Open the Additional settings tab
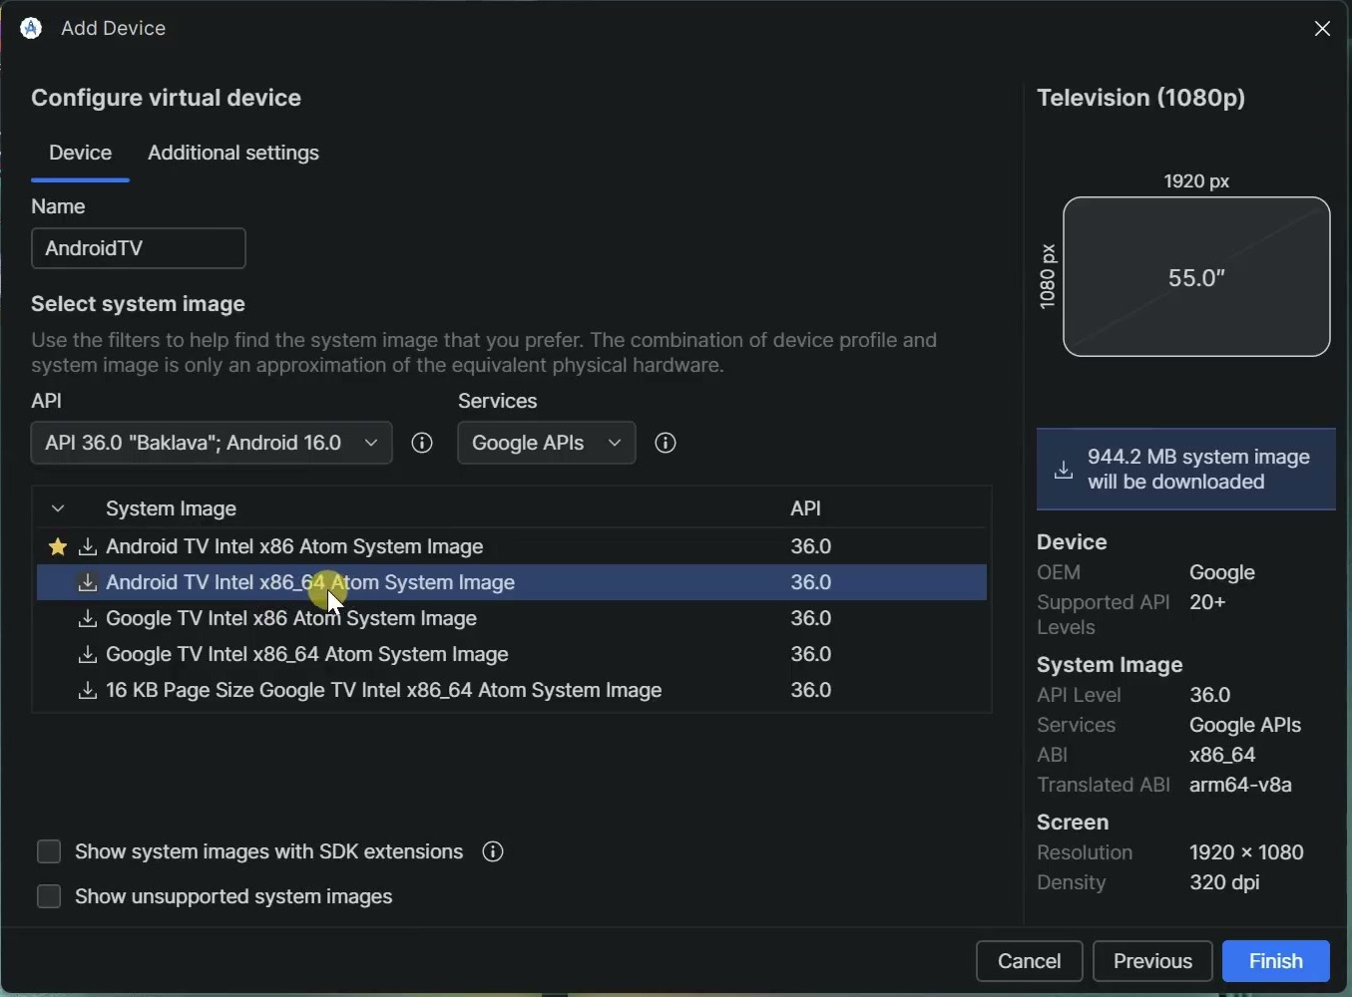Viewport: 1352px width, 997px height. 233,154
